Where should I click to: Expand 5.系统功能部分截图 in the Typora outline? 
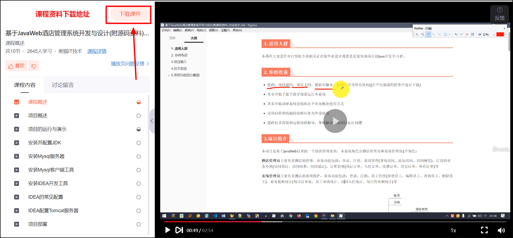pyautogui.click(x=169, y=75)
